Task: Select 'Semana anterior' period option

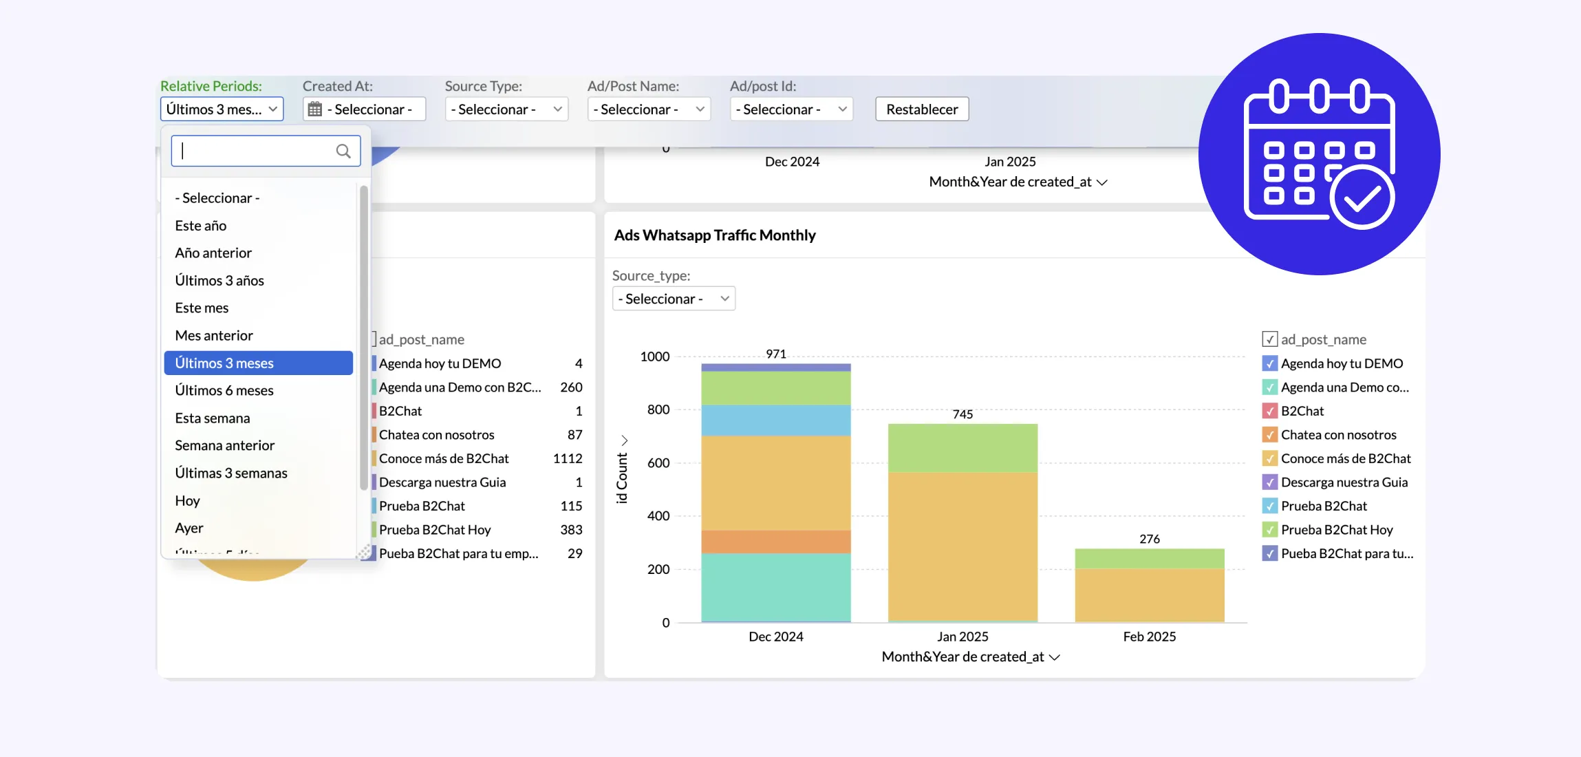Action: (259, 446)
